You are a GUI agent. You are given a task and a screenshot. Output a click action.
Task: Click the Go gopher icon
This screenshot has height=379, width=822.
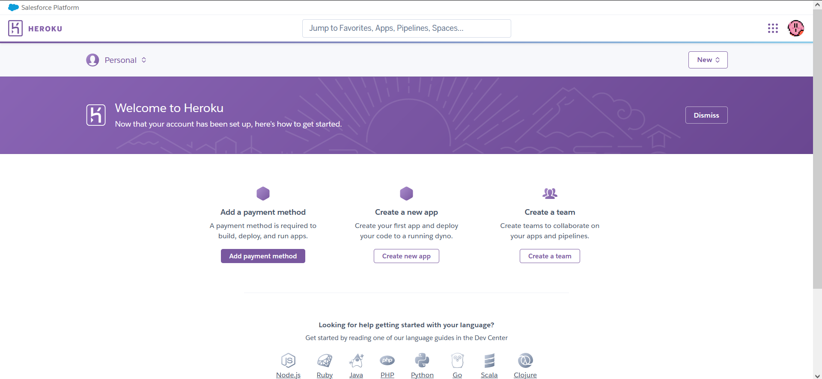pos(457,361)
